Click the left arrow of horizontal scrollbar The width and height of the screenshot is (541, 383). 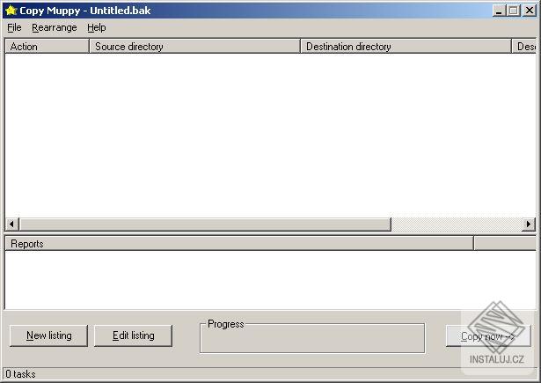point(11,225)
